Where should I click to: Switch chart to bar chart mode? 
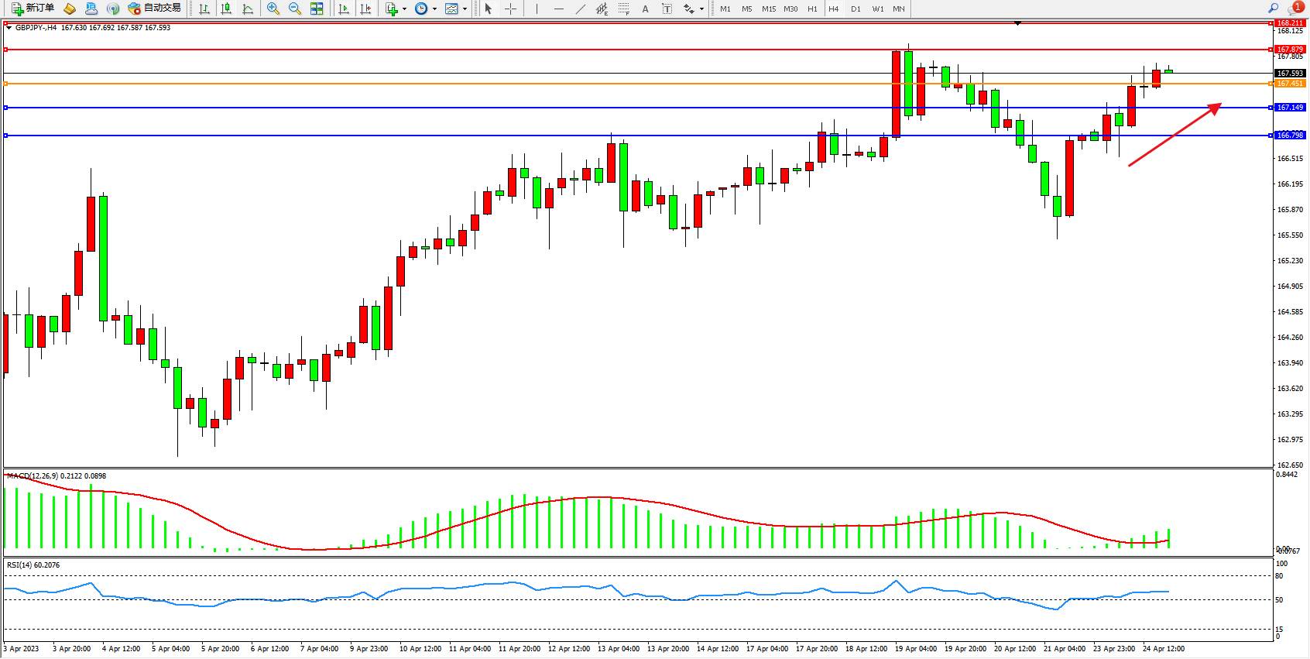204,9
